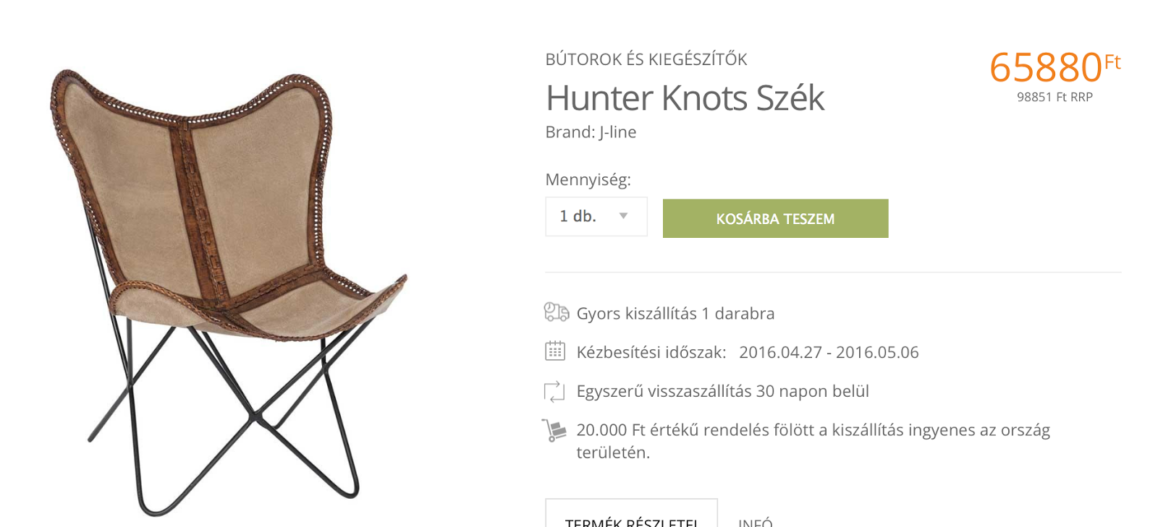
Task: Click the 65880 Ft orange price
Action: coord(1055,67)
